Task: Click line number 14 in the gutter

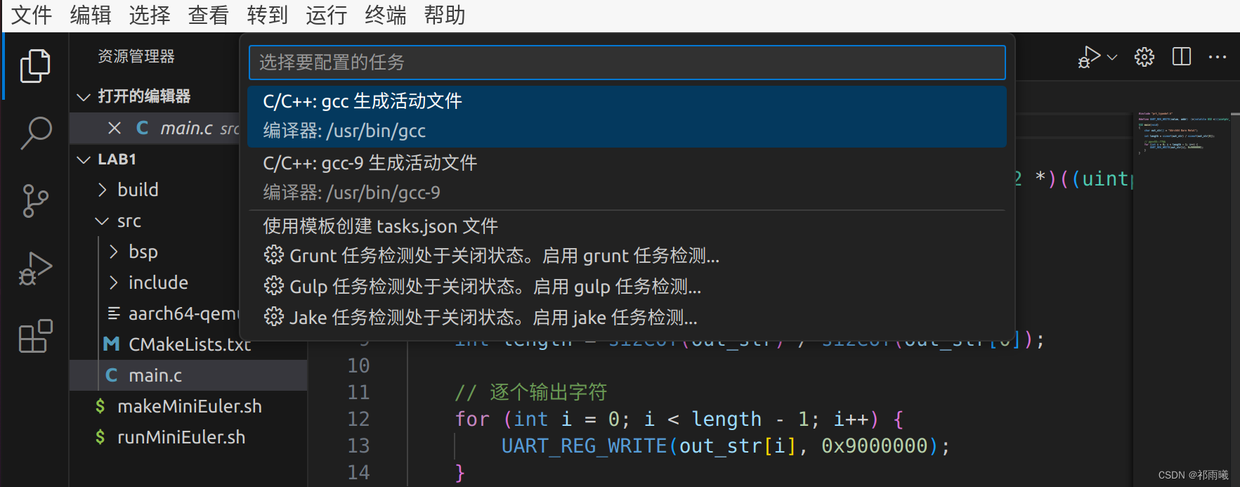Action: click(358, 472)
